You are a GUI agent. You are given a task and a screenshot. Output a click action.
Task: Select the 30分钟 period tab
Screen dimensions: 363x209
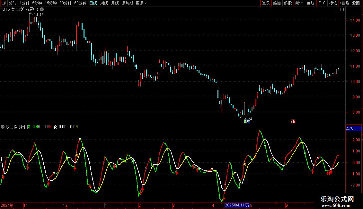click(x=66, y=3)
